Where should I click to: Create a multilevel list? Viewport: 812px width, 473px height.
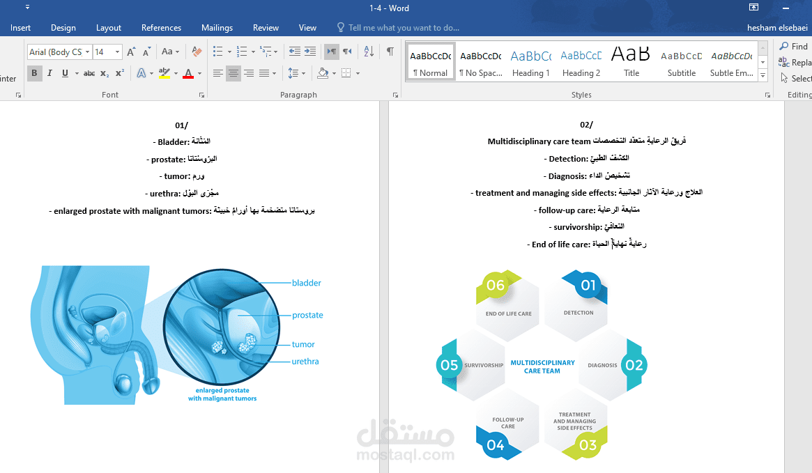pyautogui.click(x=266, y=52)
